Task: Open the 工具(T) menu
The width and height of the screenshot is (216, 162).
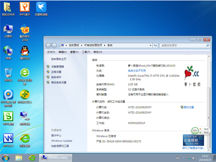Action: coord(86,52)
